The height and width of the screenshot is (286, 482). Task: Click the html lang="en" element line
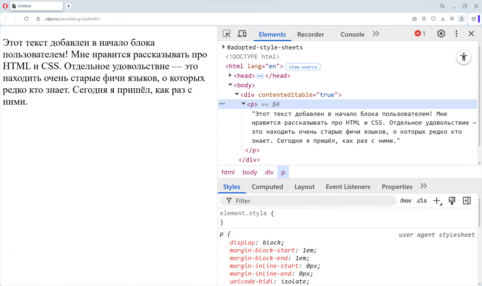click(254, 66)
